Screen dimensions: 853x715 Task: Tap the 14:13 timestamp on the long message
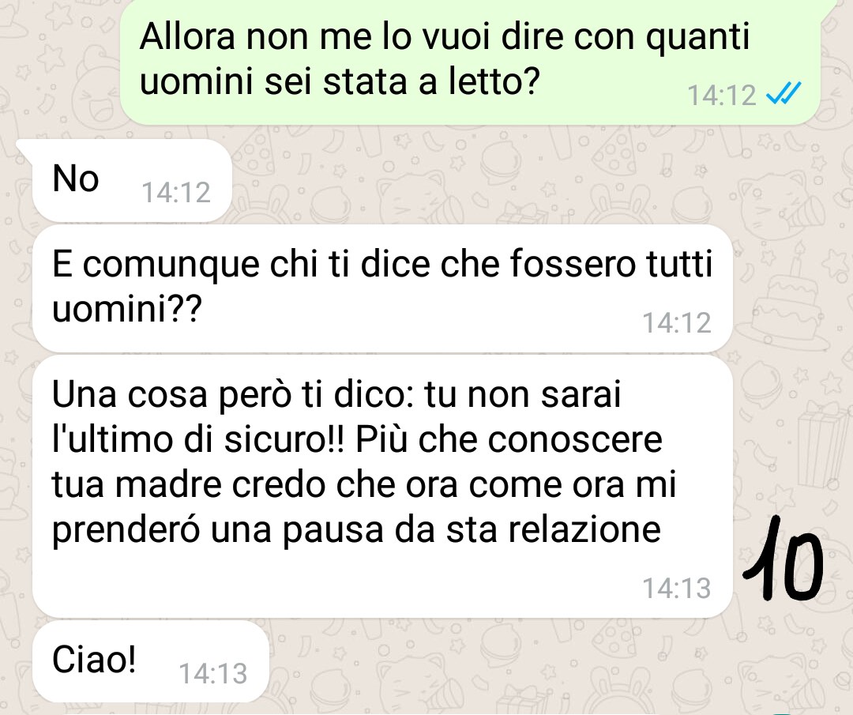[677, 589]
